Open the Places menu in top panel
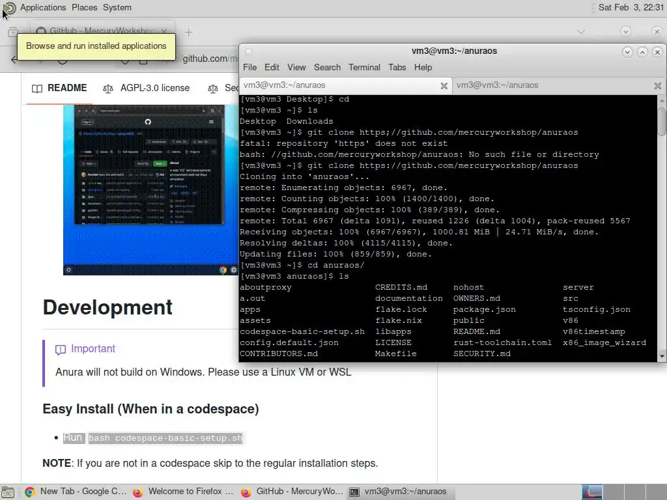Image resolution: width=667 pixels, height=500 pixels. coord(84,7)
